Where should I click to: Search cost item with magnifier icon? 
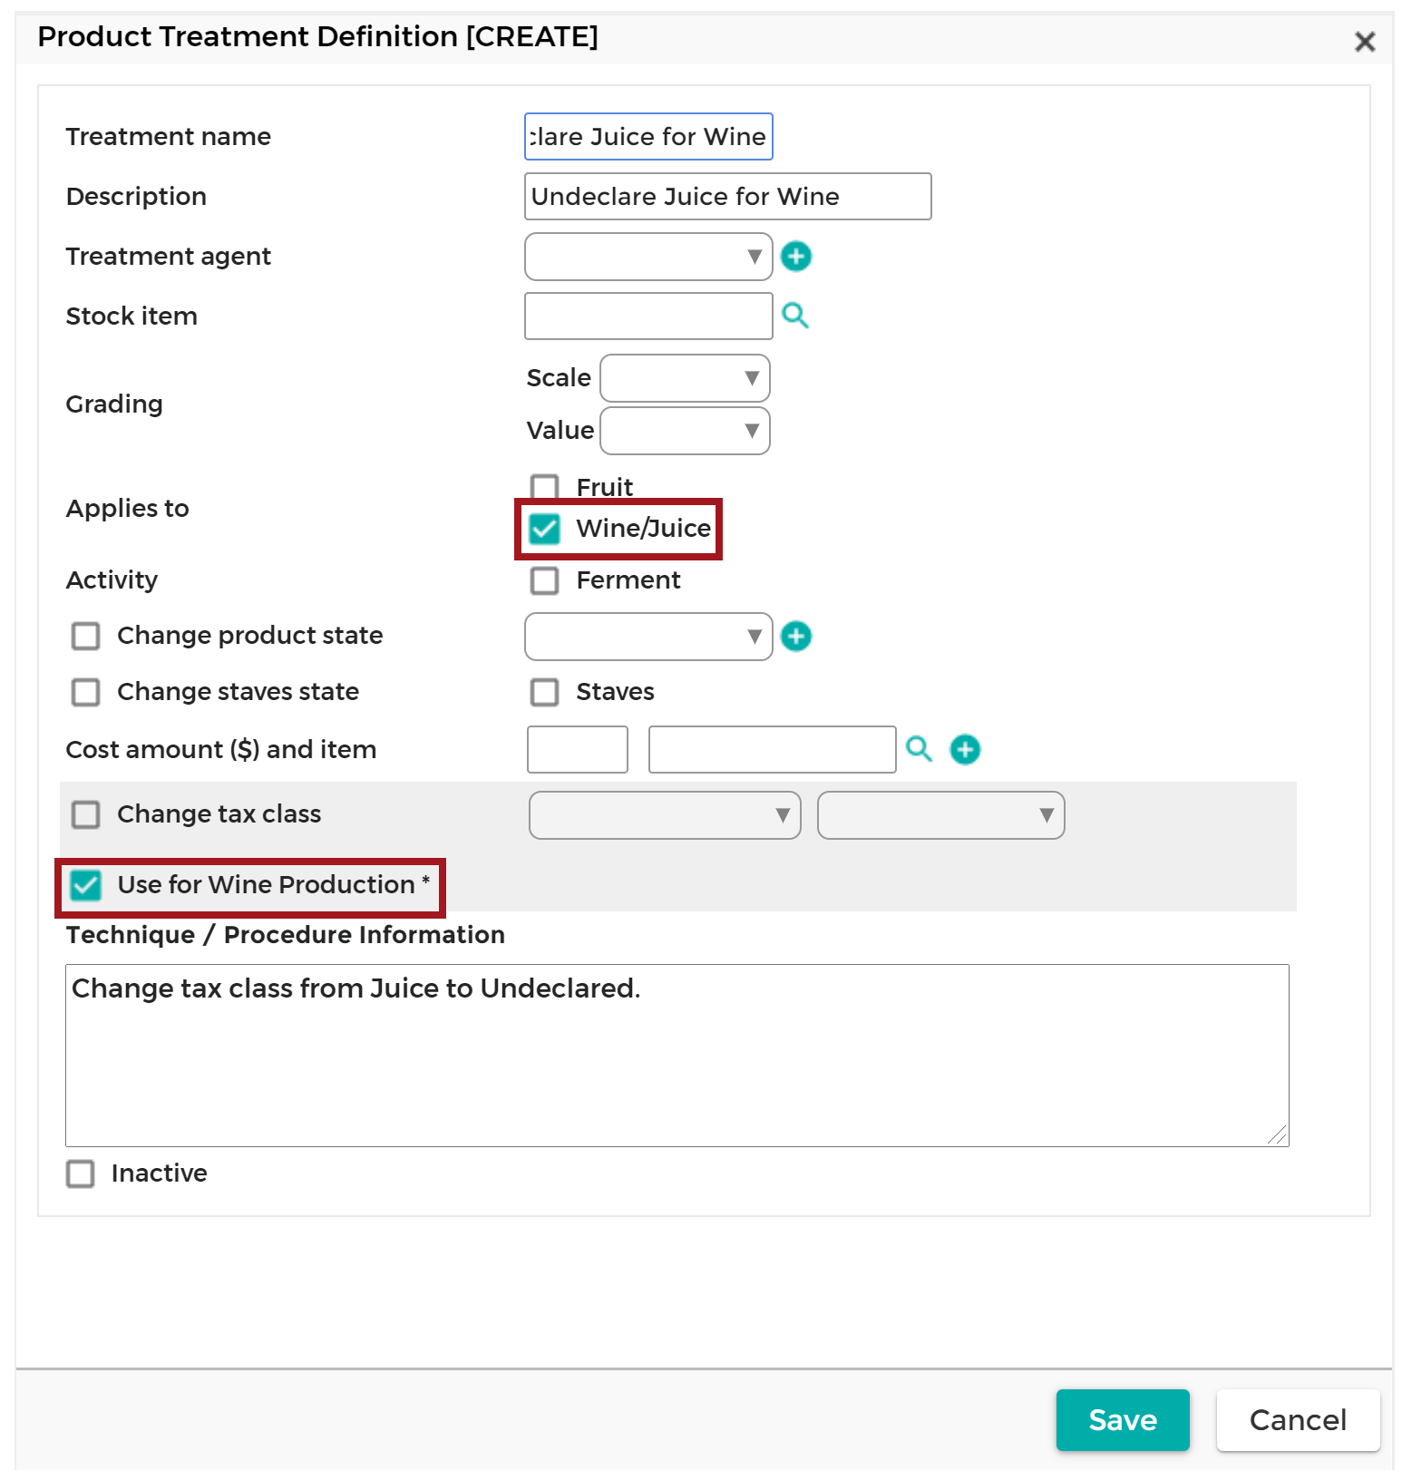tap(919, 749)
